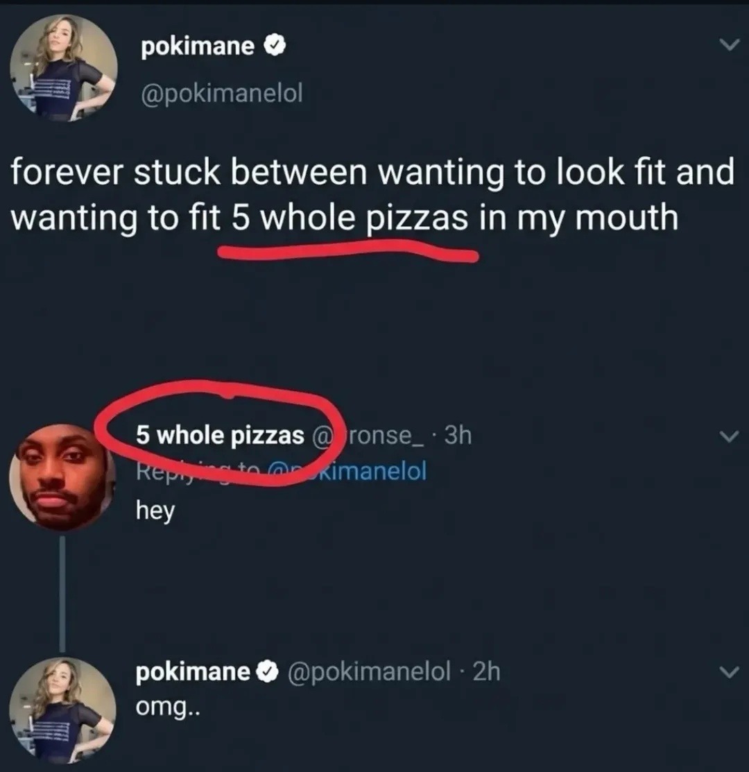Click the "Replying to @pokimanelol" mention link
749x772 pixels.
pos(374,472)
